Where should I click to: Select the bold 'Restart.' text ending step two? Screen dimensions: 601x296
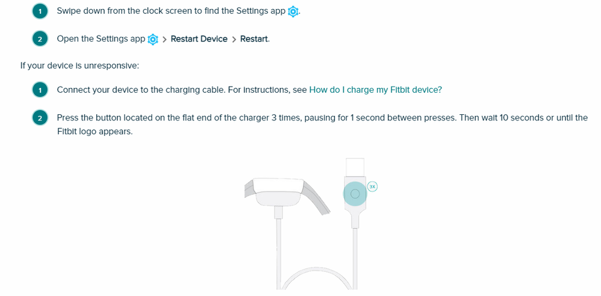pyautogui.click(x=255, y=39)
